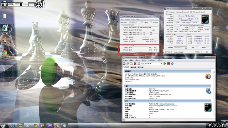
Task: Switch to the Mainboard tab in CPU-Z
Action: (x=179, y=12)
